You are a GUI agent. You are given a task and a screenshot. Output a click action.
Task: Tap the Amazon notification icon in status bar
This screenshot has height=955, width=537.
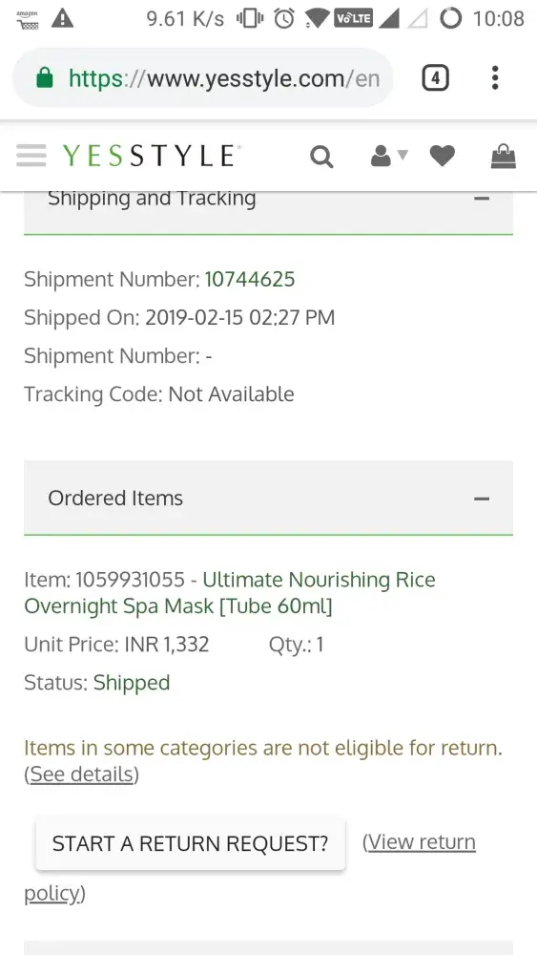pyautogui.click(x=28, y=19)
